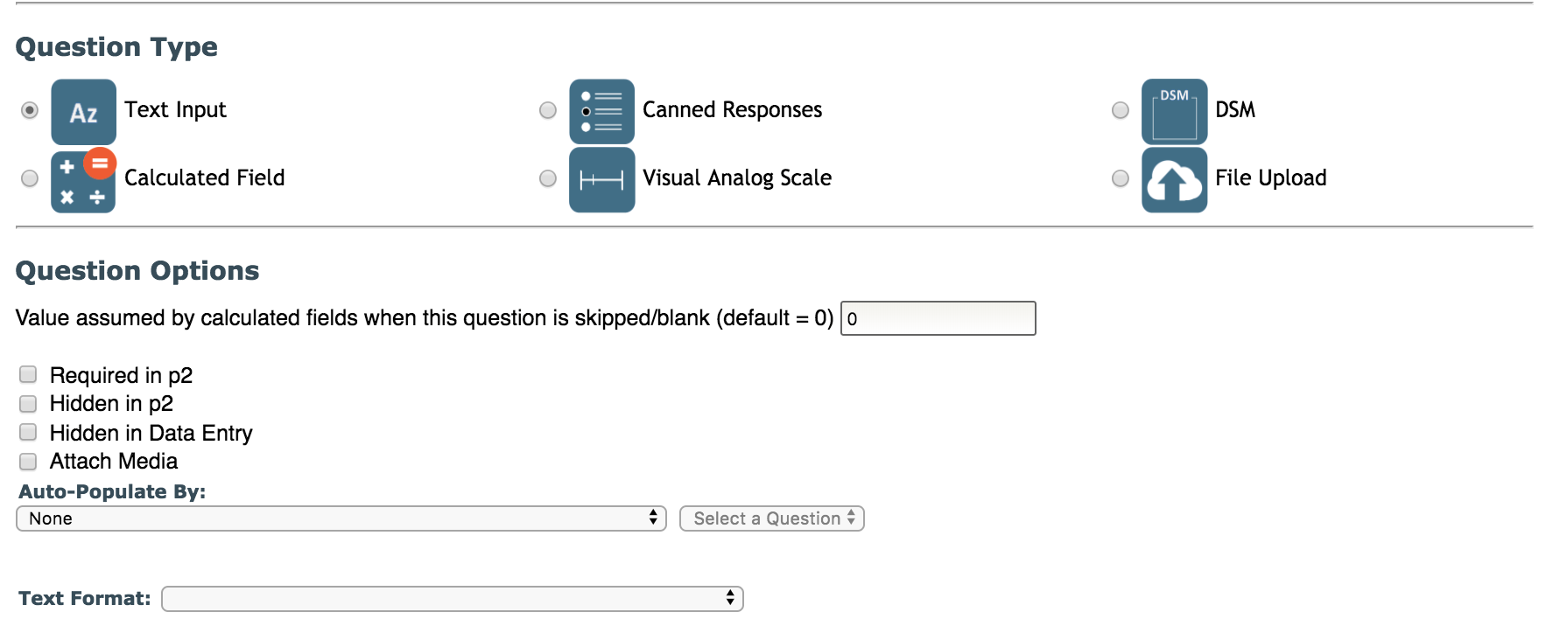
Task: Select the Visual Analog Scale radio button
Action: pyautogui.click(x=548, y=178)
